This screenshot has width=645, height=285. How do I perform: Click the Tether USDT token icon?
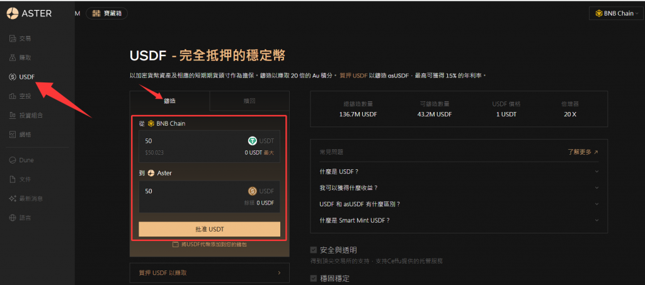click(x=253, y=141)
